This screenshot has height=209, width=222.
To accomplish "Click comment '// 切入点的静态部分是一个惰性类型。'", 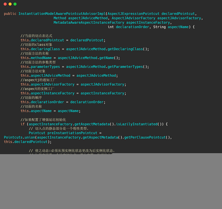I will click(59, 128).
